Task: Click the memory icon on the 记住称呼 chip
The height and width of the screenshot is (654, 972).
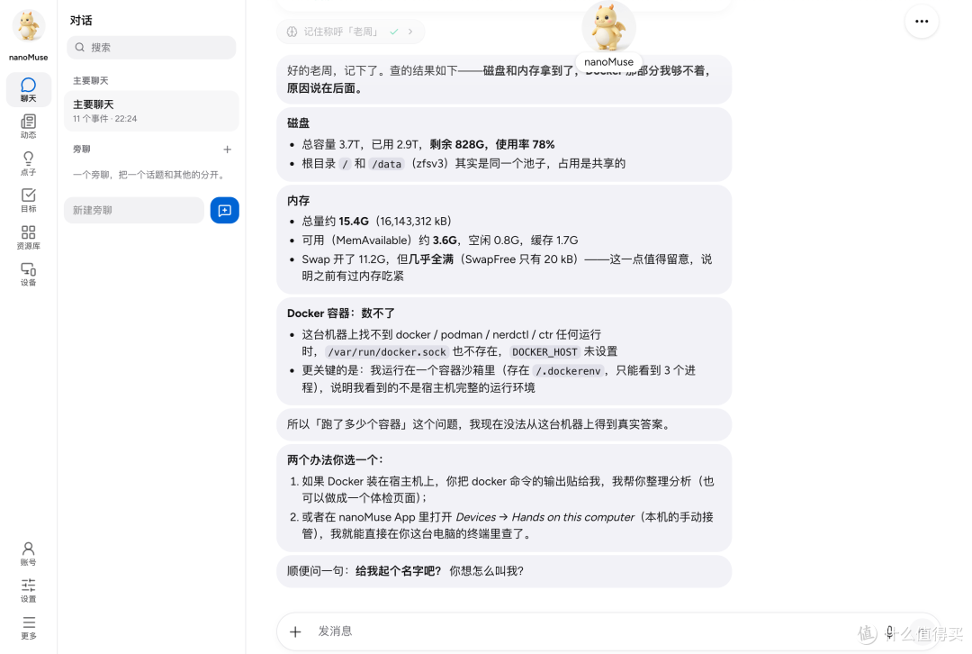Action: pyautogui.click(x=292, y=32)
